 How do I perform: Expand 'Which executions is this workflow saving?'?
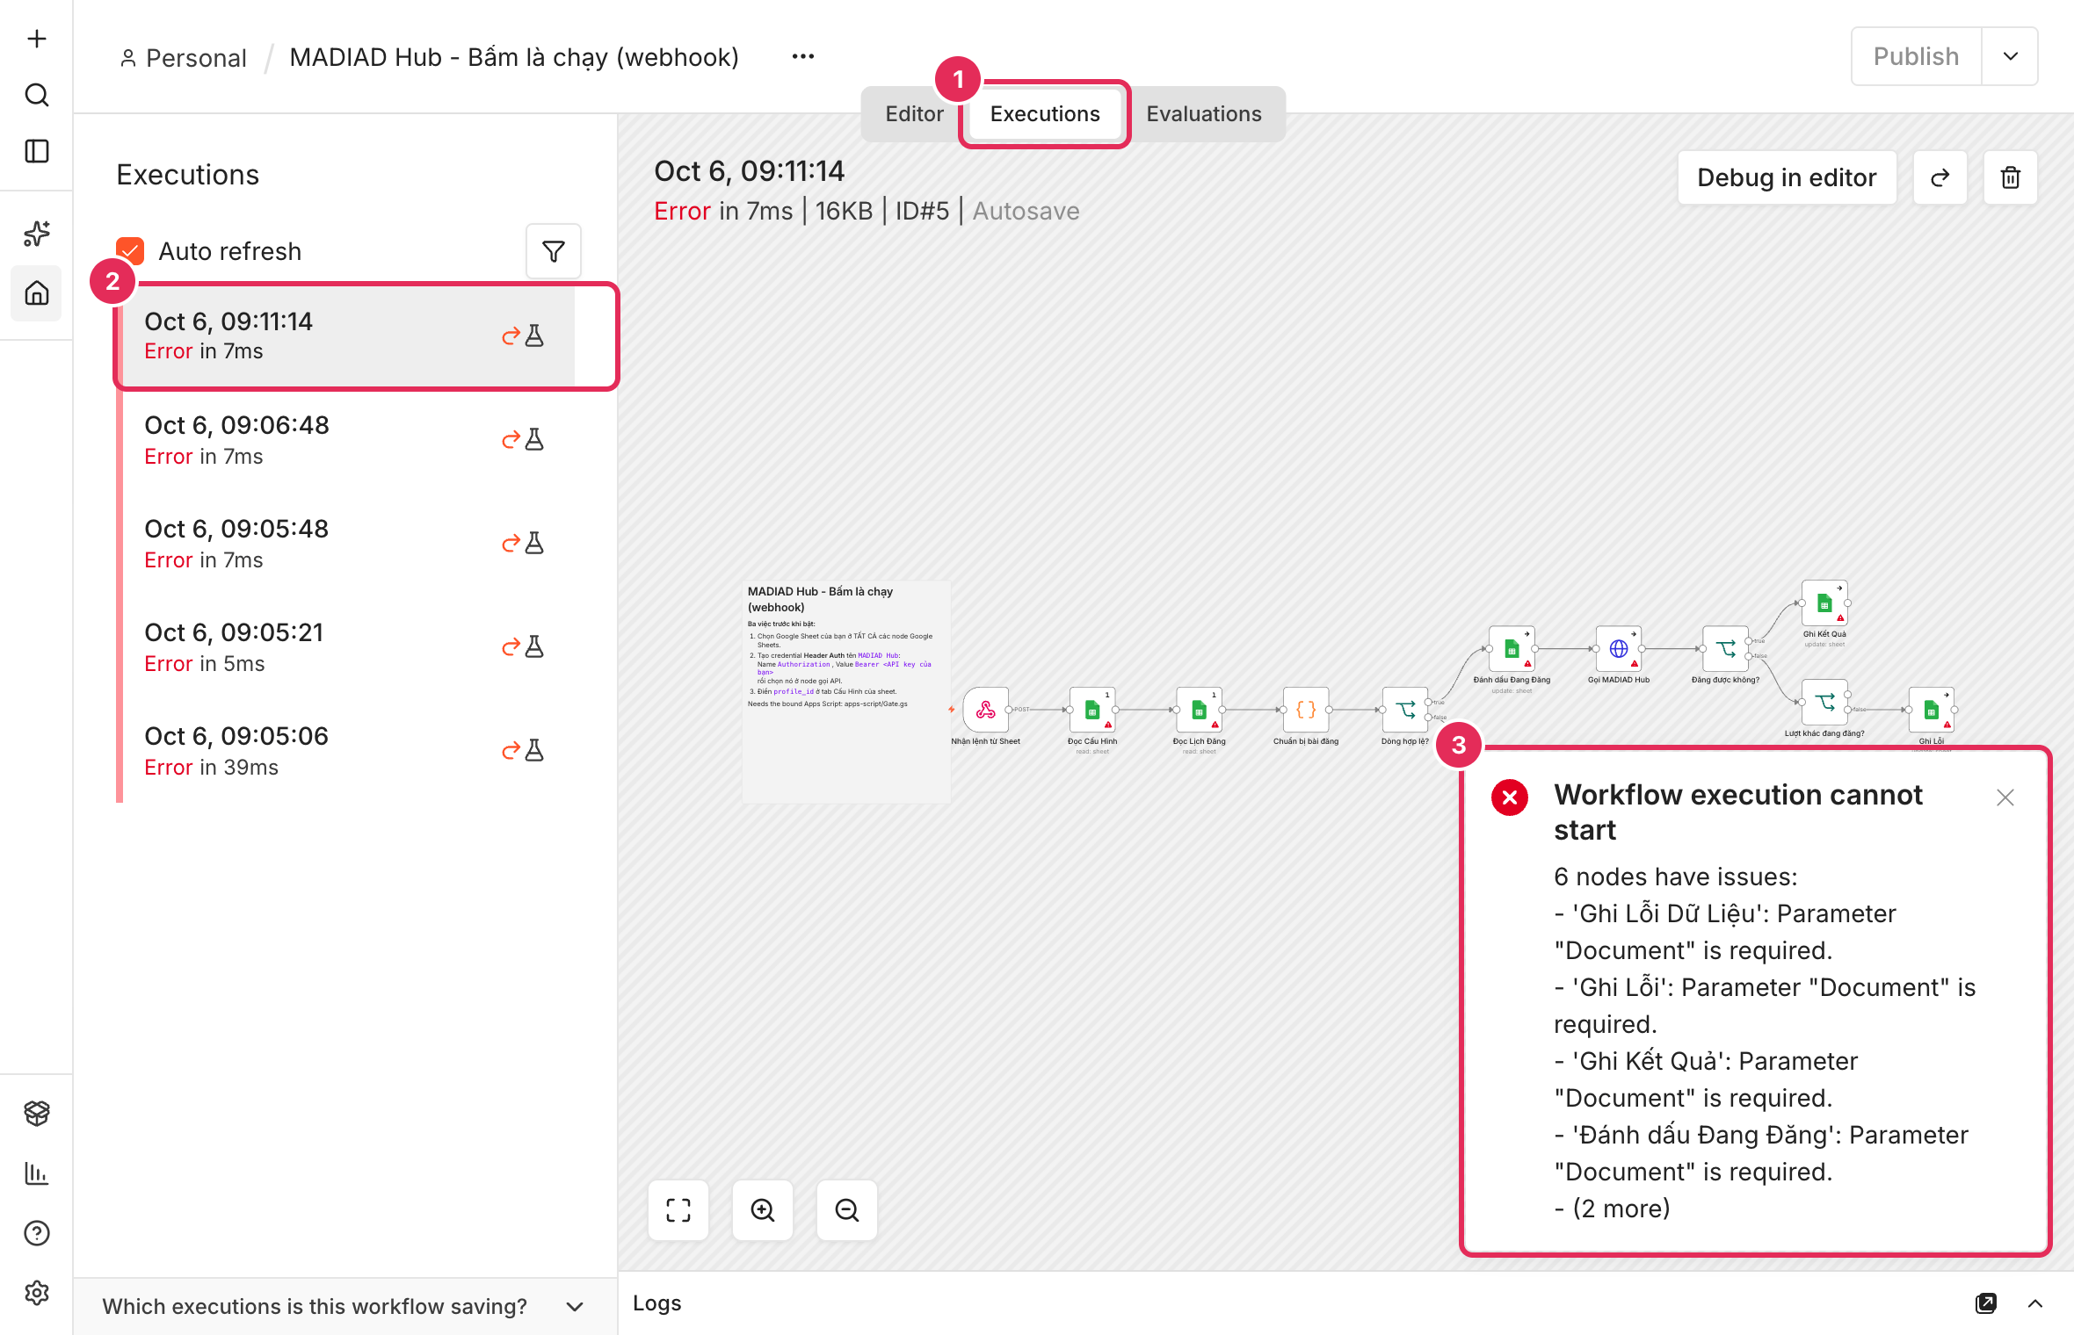click(344, 1306)
